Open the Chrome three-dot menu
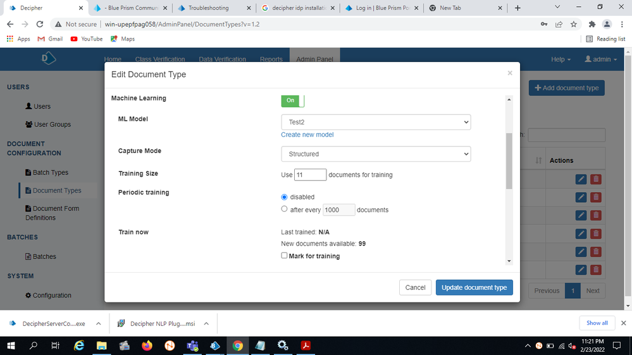The height and width of the screenshot is (355, 632). (x=622, y=24)
